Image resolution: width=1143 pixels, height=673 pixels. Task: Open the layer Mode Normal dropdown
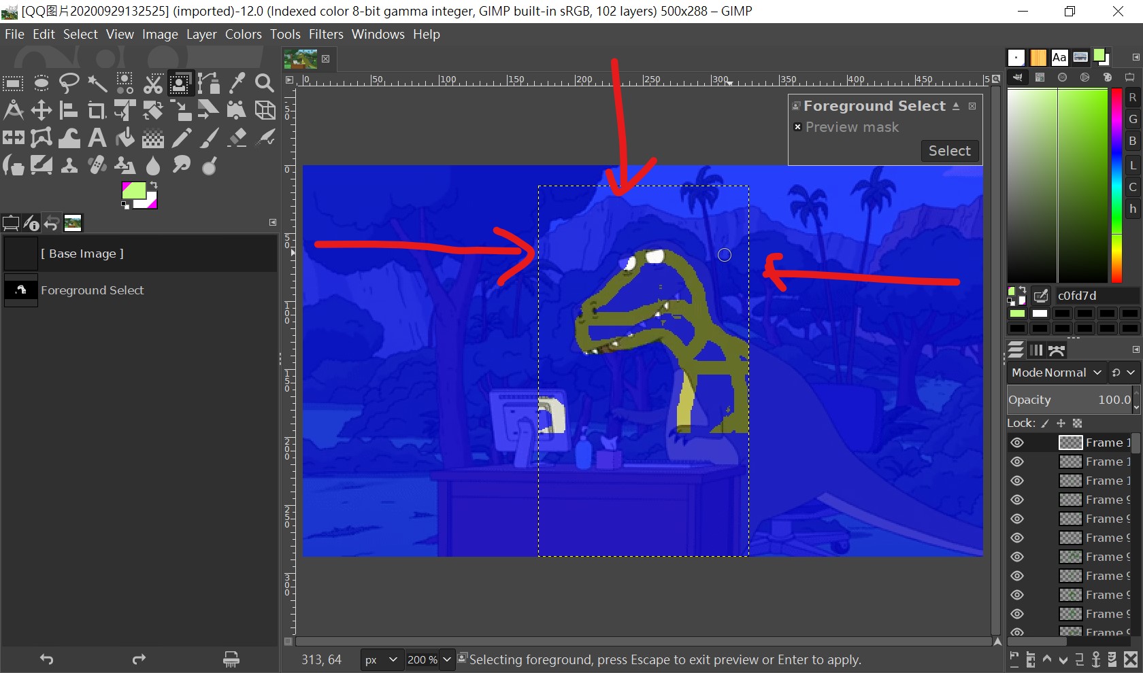(1055, 373)
